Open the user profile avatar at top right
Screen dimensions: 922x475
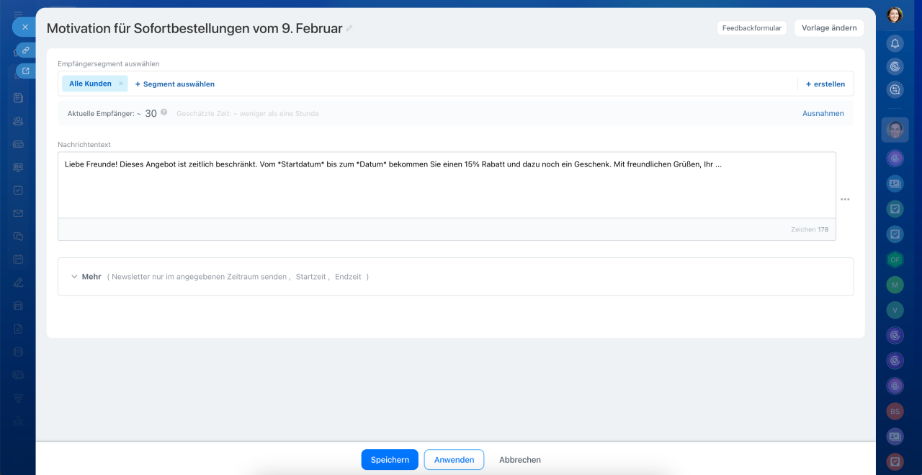tap(895, 14)
